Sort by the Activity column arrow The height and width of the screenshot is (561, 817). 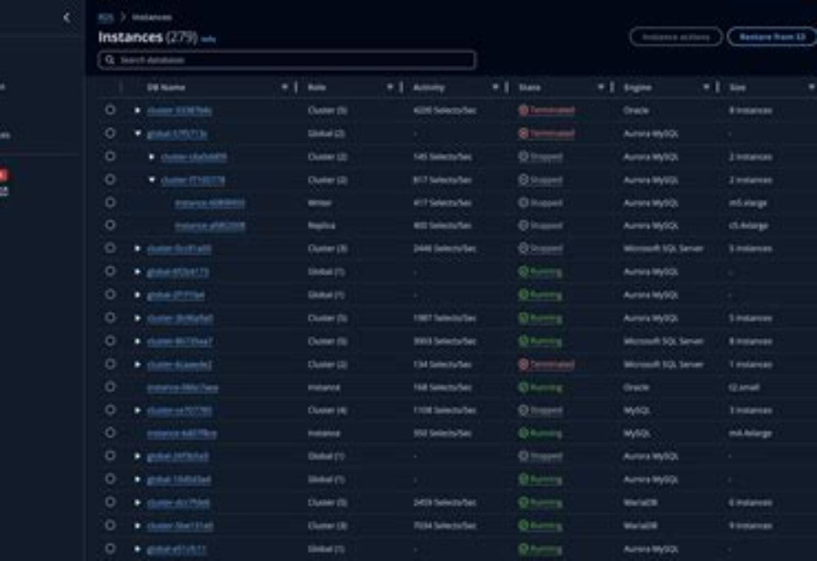495,87
